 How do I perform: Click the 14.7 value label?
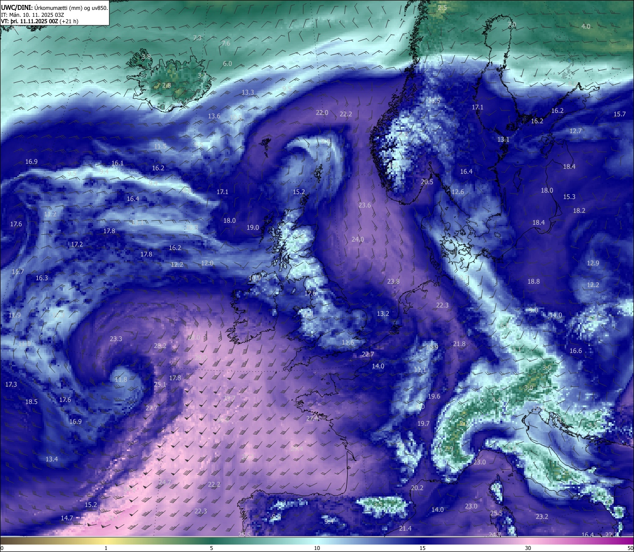[x=67, y=518]
